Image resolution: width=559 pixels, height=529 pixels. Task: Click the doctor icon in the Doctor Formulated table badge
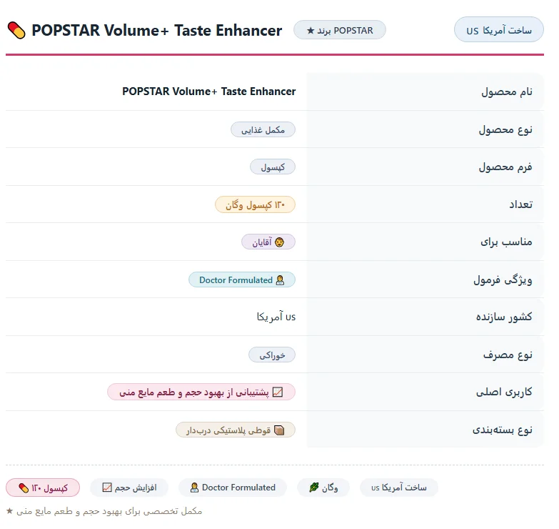pyautogui.click(x=280, y=280)
